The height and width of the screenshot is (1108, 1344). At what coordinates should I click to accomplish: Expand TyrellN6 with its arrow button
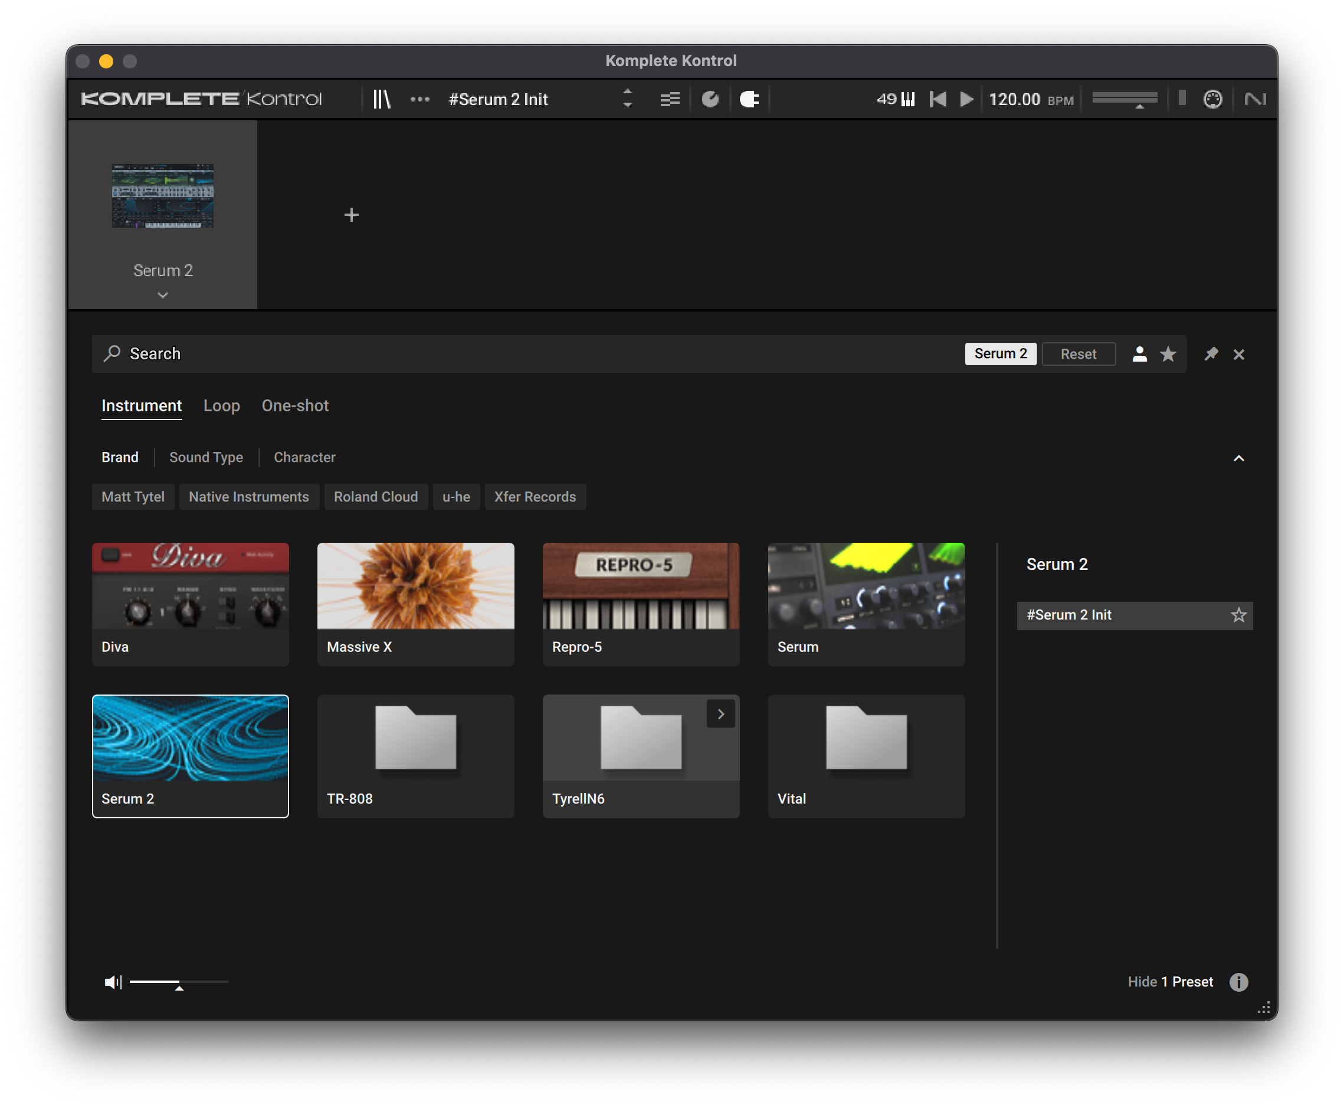720,713
